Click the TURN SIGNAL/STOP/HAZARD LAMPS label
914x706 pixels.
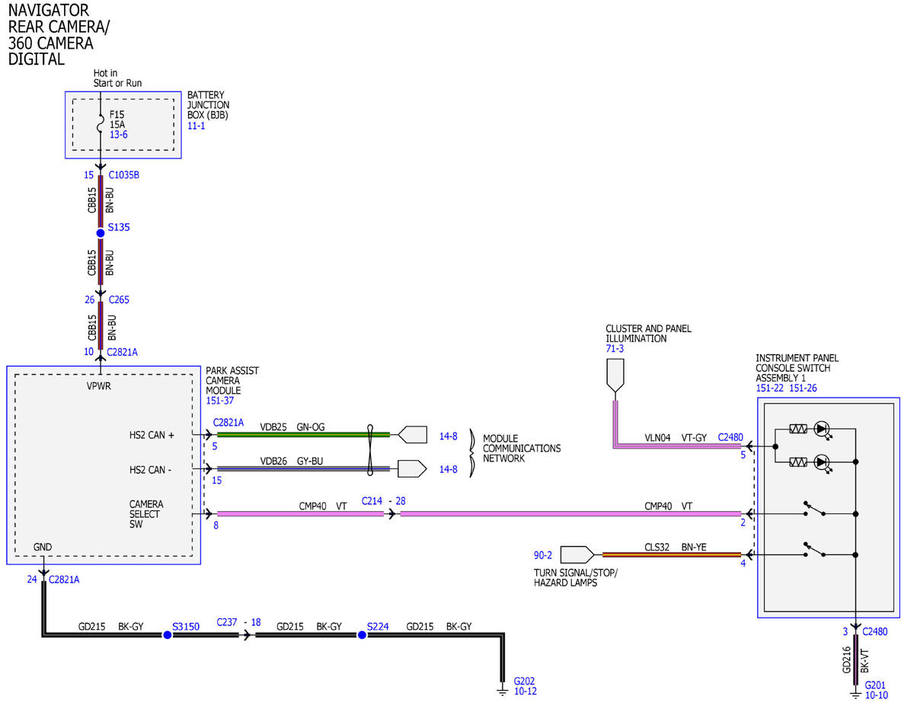576,577
